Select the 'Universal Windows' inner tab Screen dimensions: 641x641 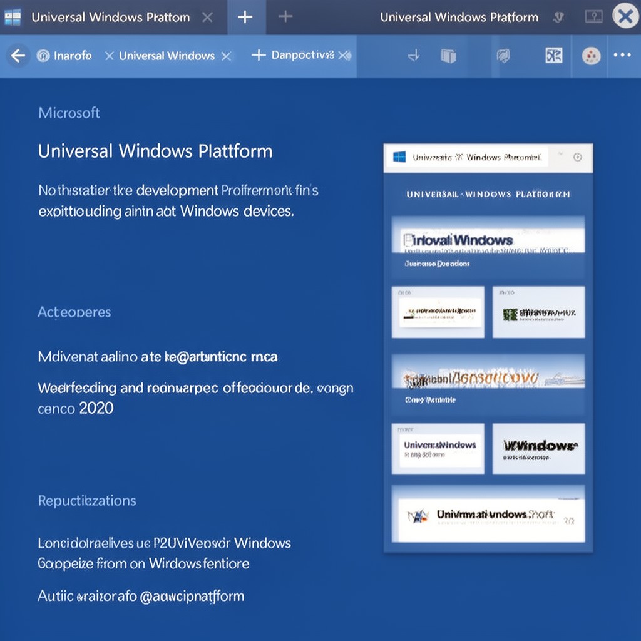tap(167, 56)
